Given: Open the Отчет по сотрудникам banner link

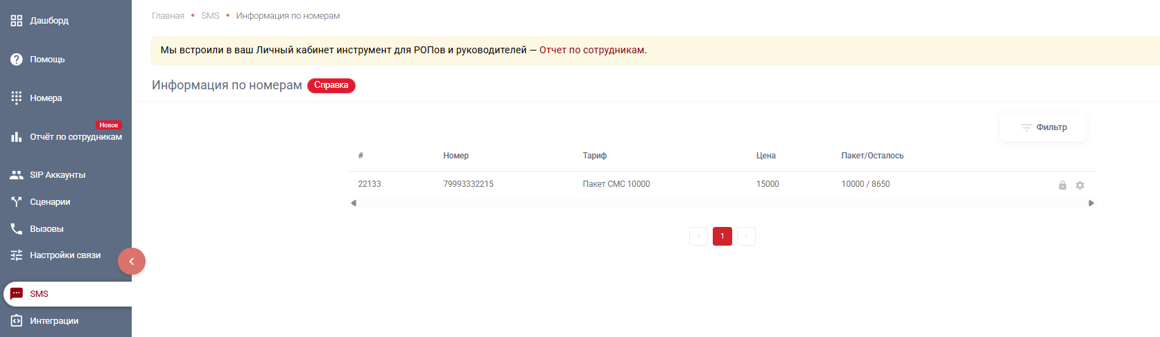Looking at the screenshot, I should (591, 51).
